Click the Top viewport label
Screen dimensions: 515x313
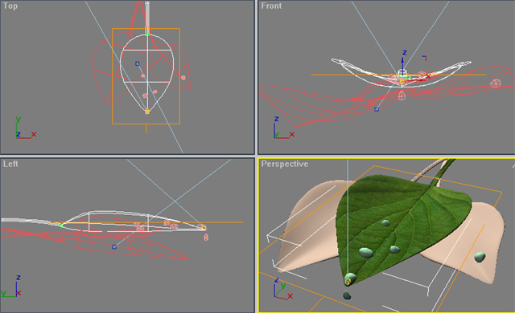(x=10, y=6)
